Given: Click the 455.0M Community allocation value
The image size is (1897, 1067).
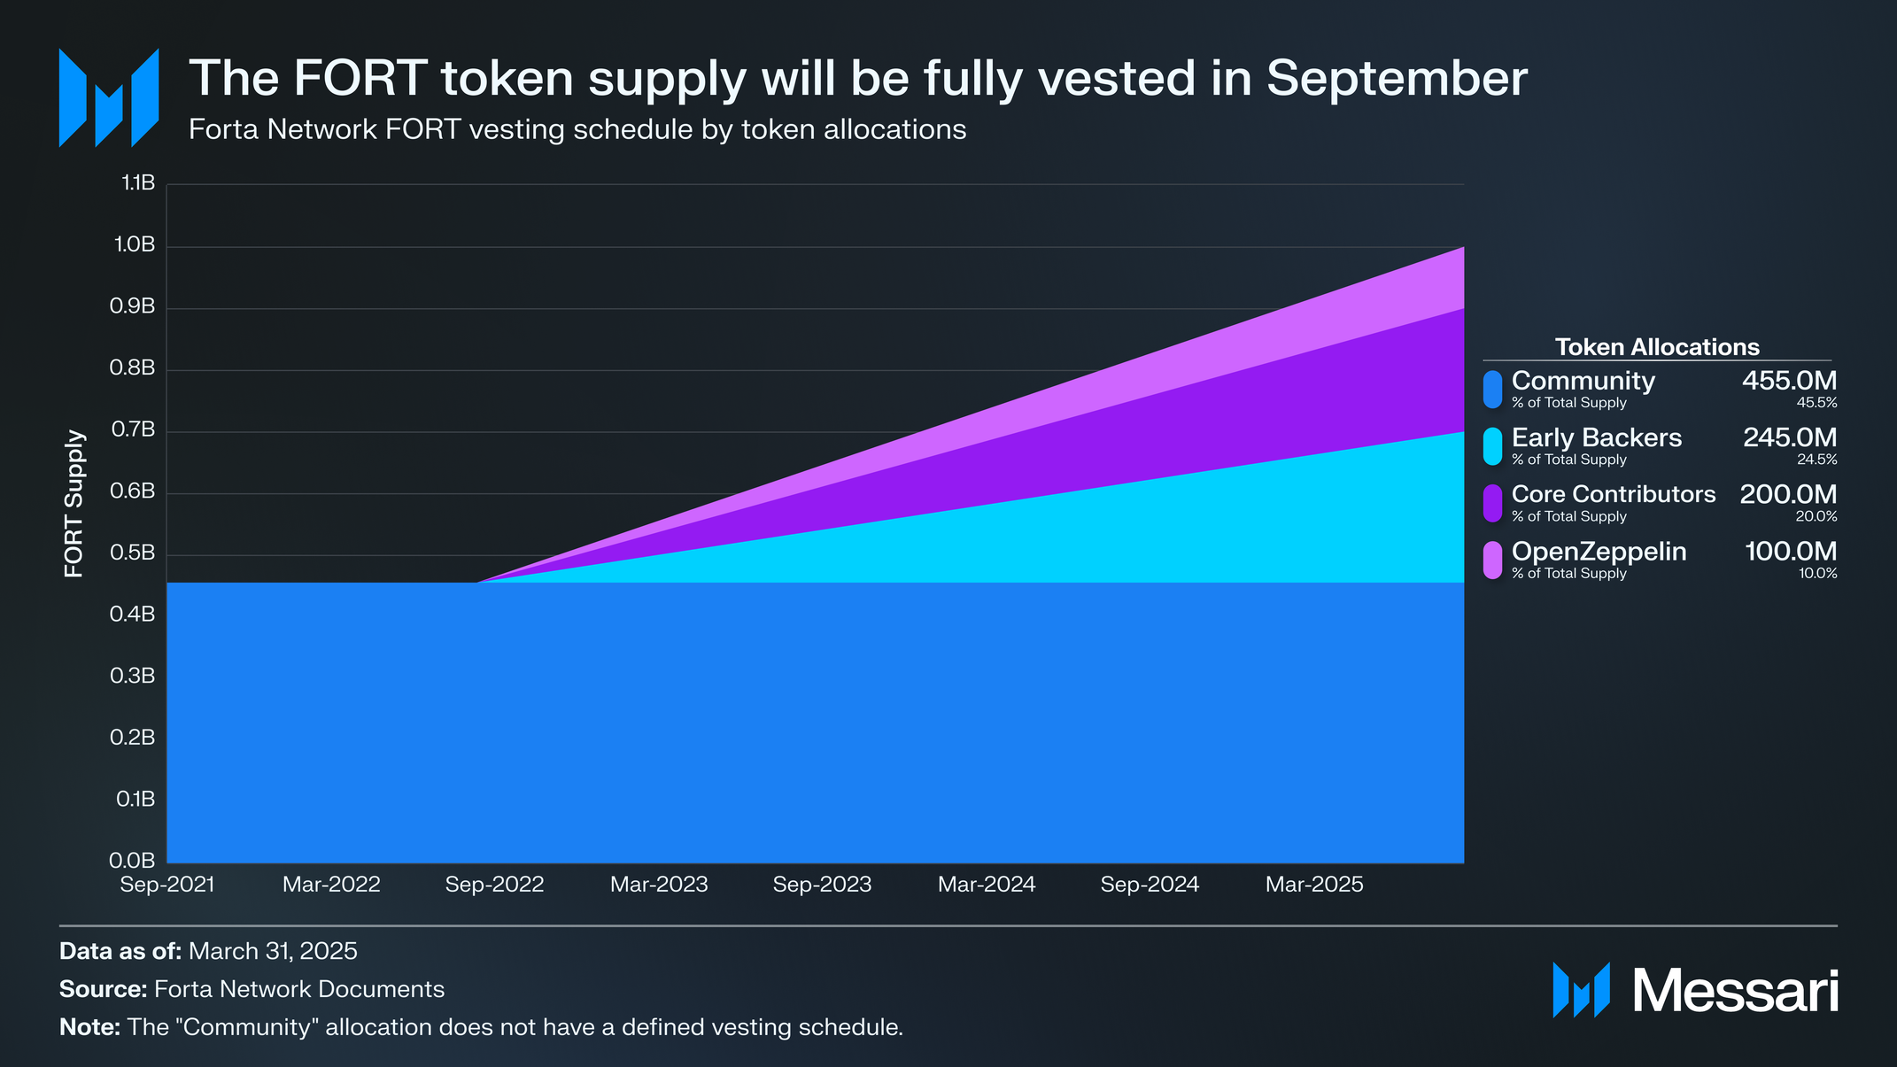Looking at the screenshot, I should tap(1789, 381).
